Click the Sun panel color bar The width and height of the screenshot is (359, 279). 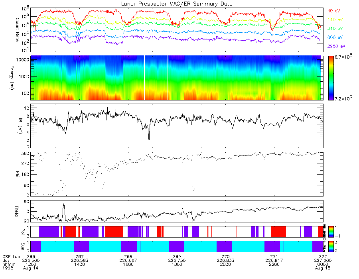(331, 247)
